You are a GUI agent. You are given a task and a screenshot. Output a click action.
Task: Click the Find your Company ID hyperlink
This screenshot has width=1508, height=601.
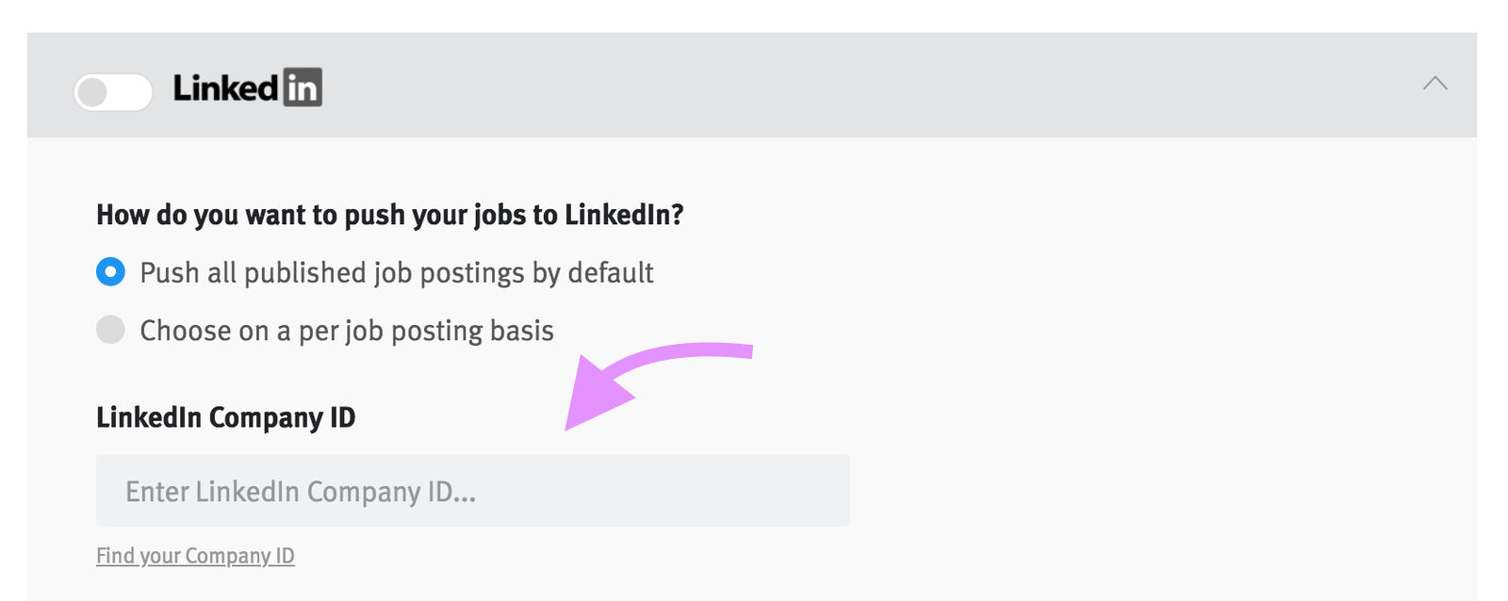[194, 556]
